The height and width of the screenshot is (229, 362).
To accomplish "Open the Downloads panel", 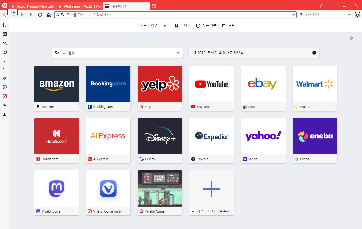I will pos(4,43).
